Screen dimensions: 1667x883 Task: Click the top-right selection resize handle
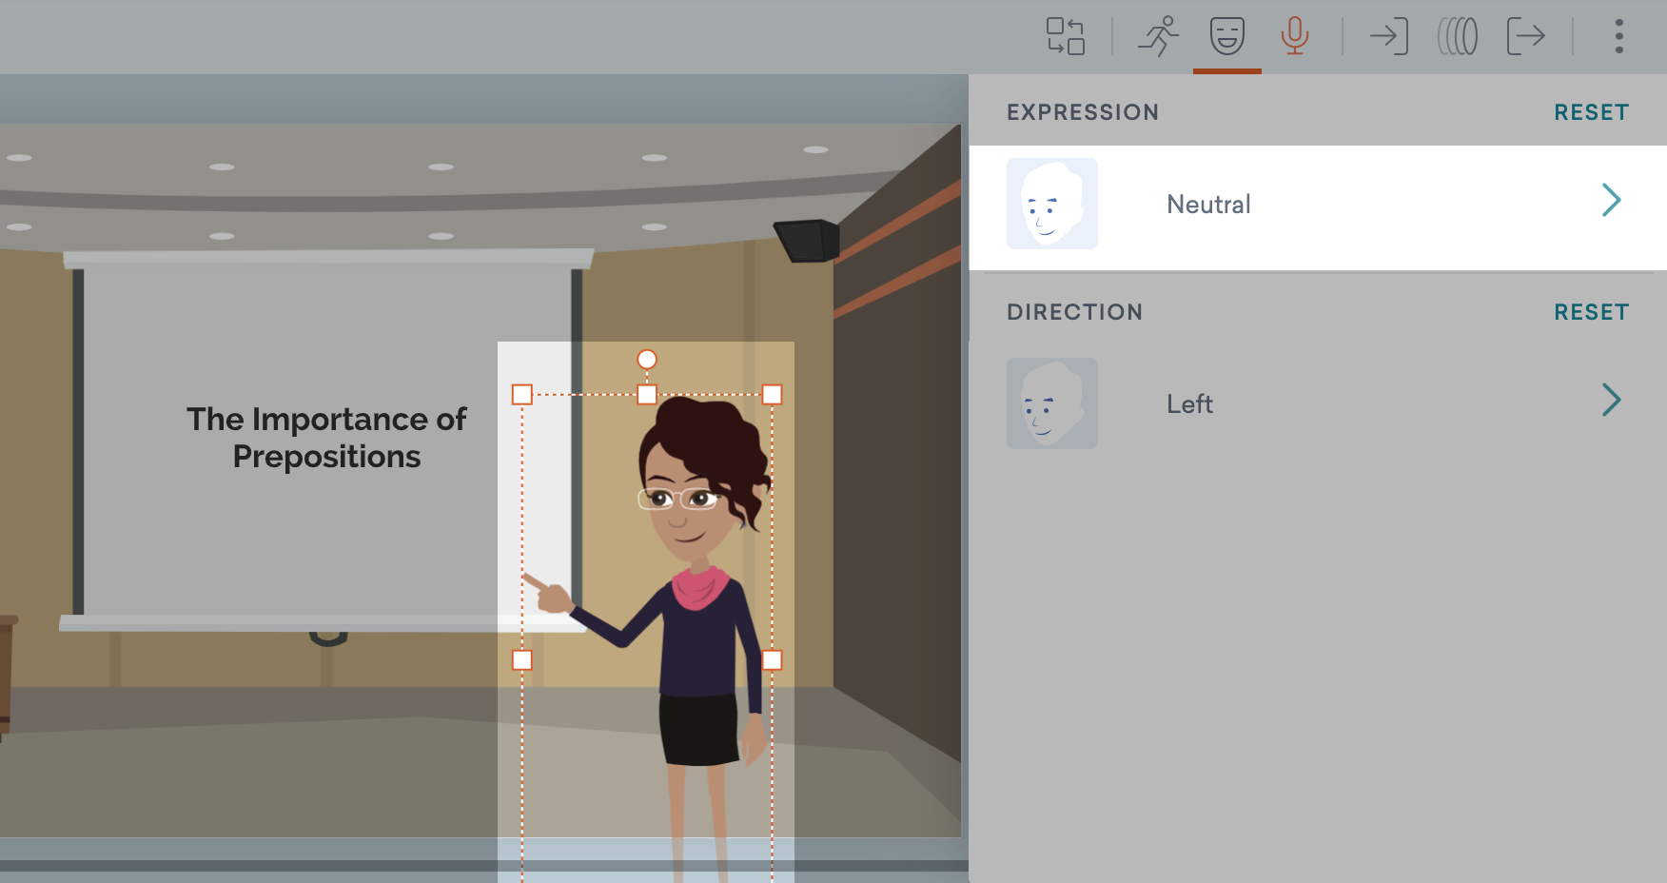(772, 395)
